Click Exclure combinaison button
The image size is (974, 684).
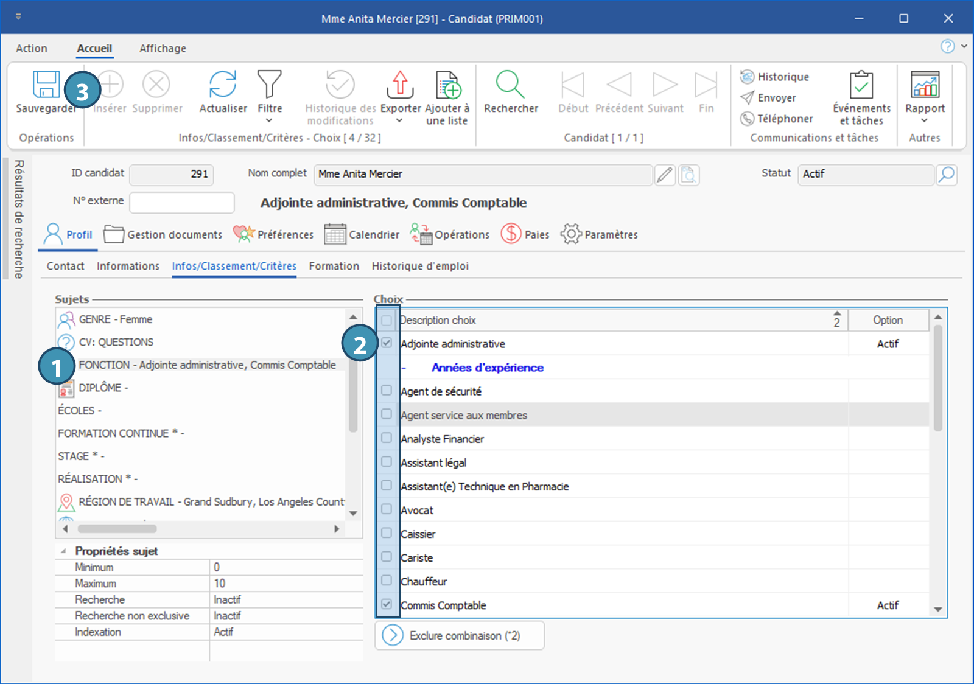click(460, 635)
